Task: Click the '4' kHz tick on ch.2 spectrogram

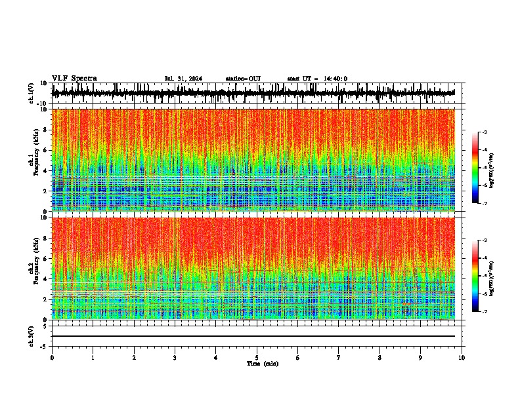Action: click(45, 279)
